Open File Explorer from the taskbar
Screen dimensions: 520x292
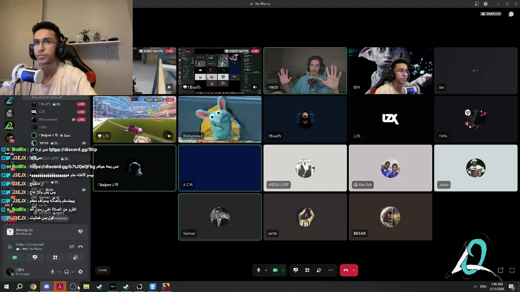(x=86, y=287)
